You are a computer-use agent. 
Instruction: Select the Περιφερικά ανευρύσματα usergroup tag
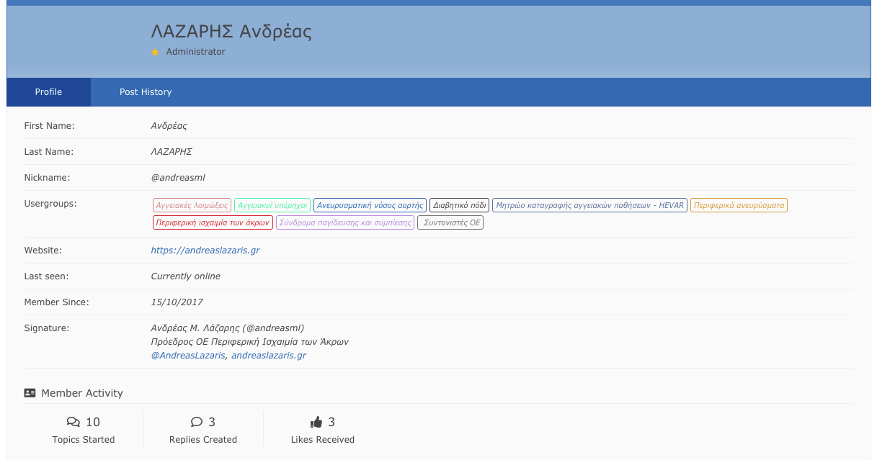click(x=739, y=205)
